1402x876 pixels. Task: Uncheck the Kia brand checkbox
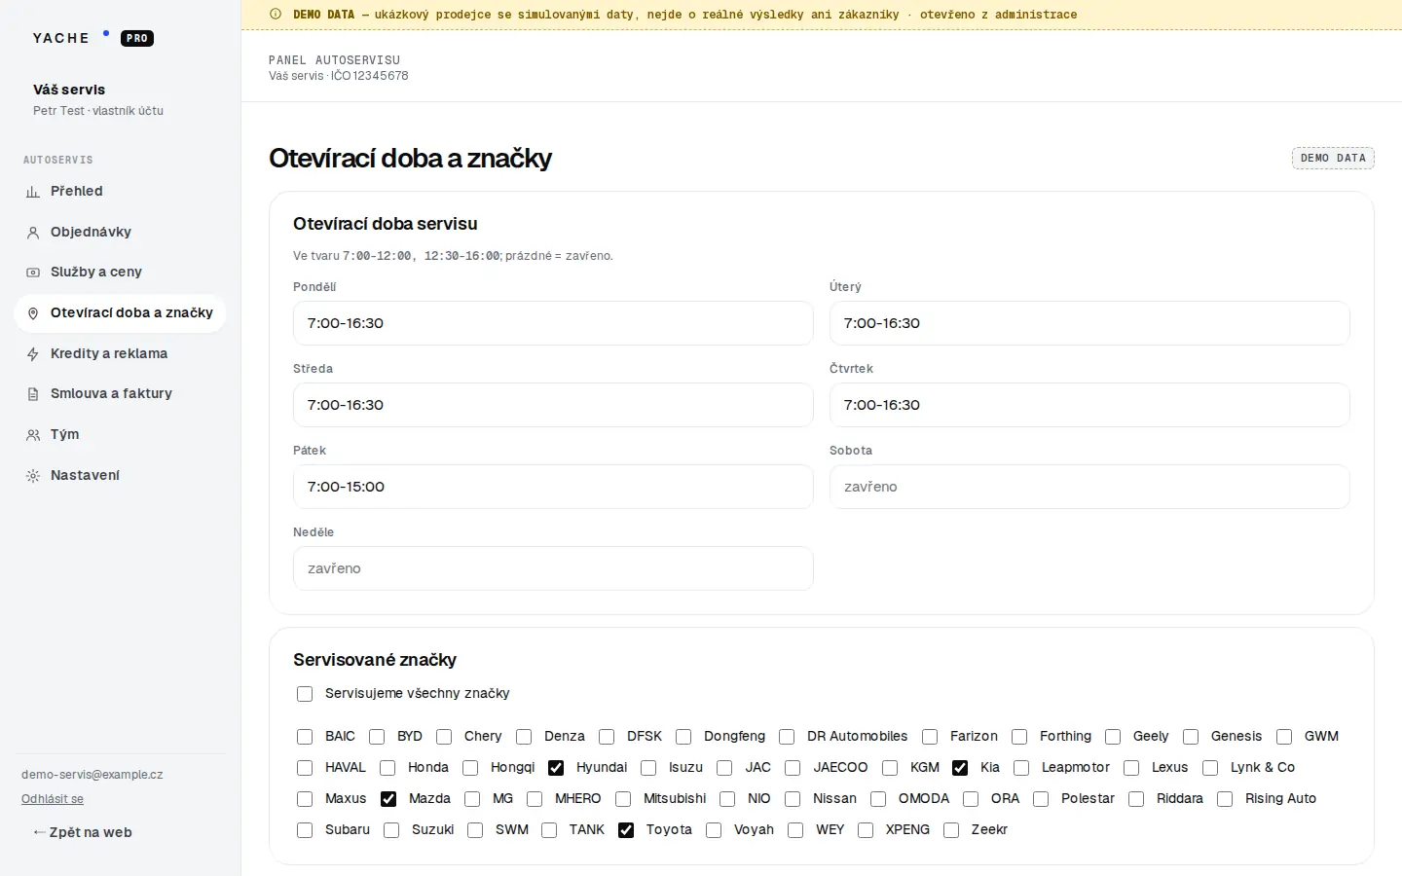[x=960, y=768]
